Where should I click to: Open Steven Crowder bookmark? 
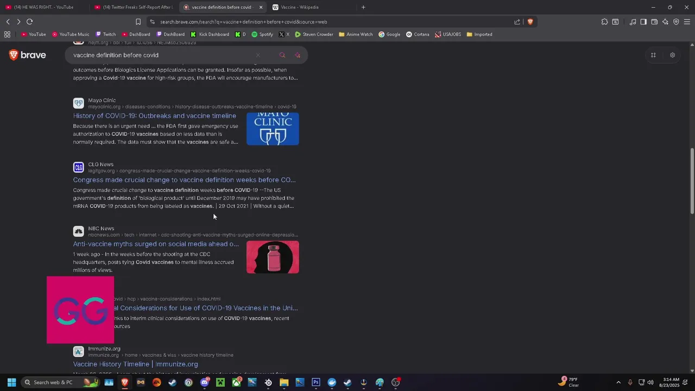click(x=314, y=34)
